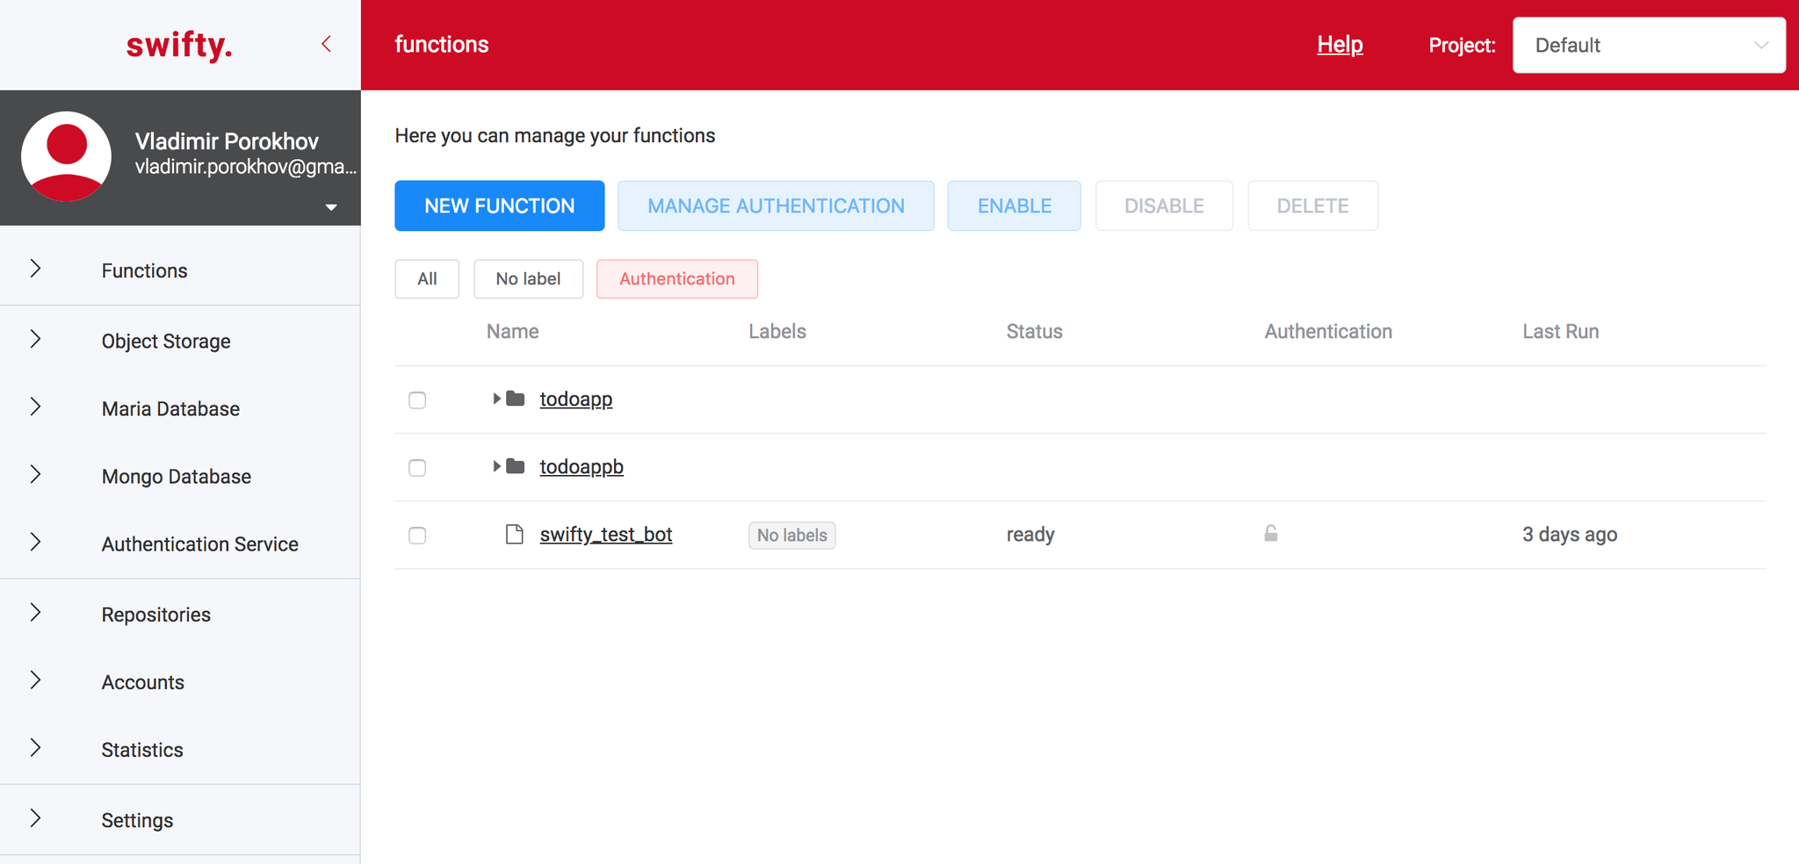1799x864 pixels.
Task: Click the NEW FUNCTION button
Action: click(499, 205)
